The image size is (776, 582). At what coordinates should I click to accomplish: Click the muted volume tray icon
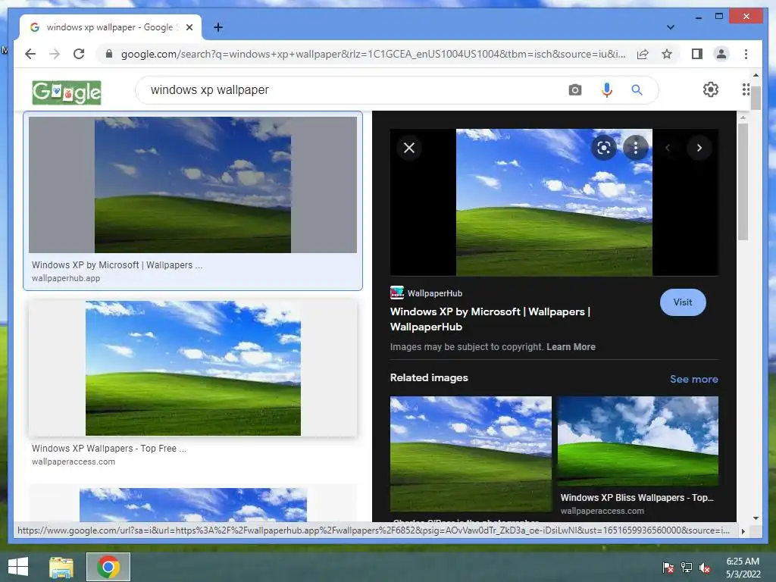click(x=705, y=568)
